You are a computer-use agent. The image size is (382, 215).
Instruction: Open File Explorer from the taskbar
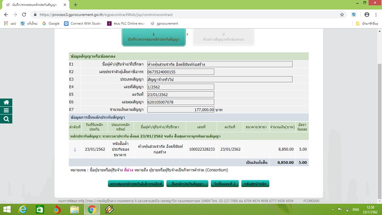coord(74,209)
